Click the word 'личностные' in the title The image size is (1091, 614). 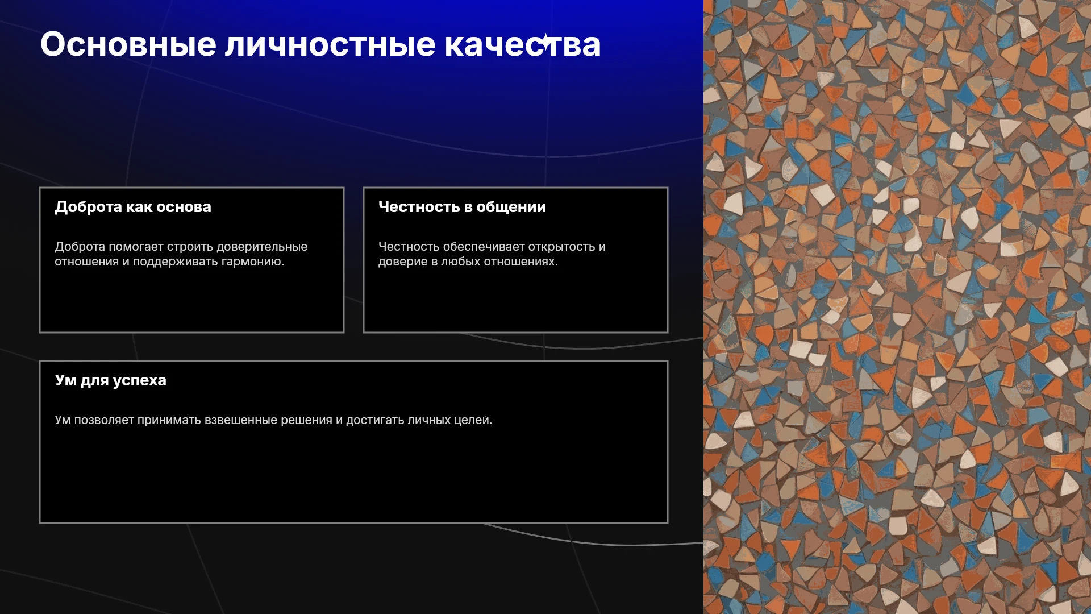tap(330, 44)
